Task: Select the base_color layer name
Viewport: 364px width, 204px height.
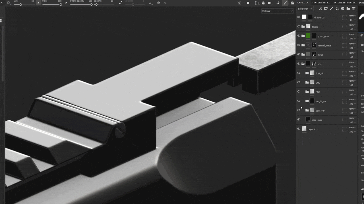Action: click(317, 120)
